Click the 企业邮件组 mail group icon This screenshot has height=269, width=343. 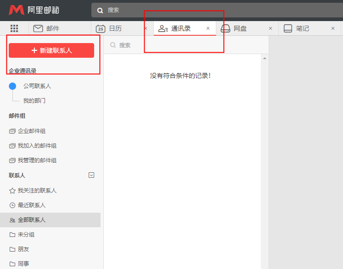pyautogui.click(x=12, y=131)
